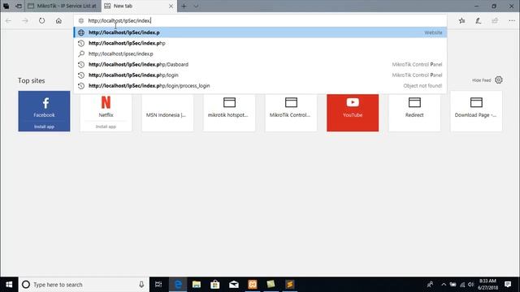The width and height of the screenshot is (520, 292).
Task: Close the New tab
Action: (x=171, y=6)
